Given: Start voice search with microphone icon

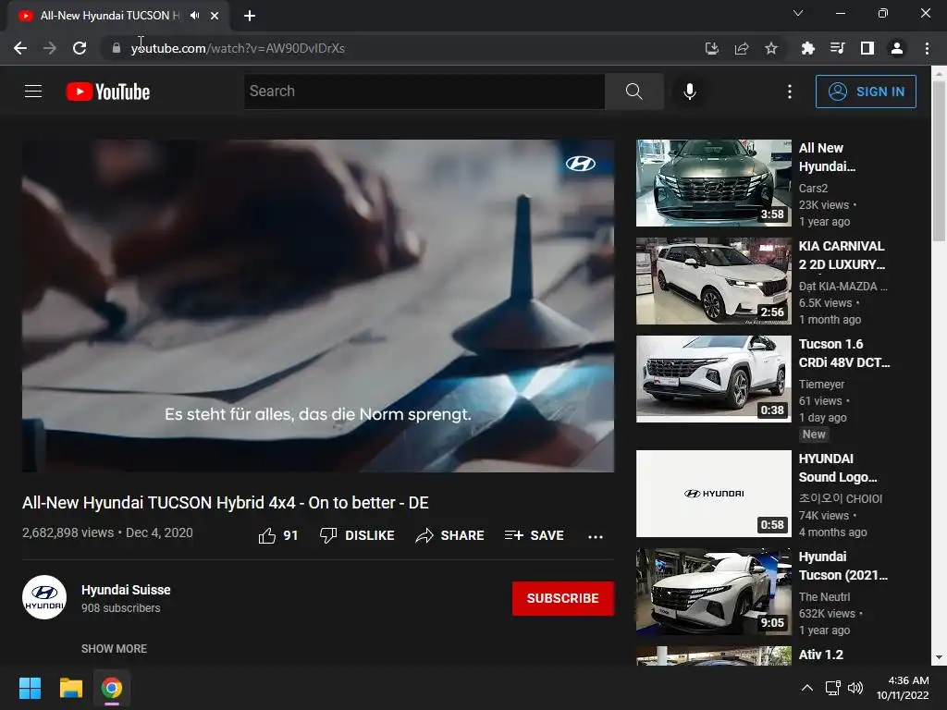Looking at the screenshot, I should pyautogui.click(x=689, y=92).
